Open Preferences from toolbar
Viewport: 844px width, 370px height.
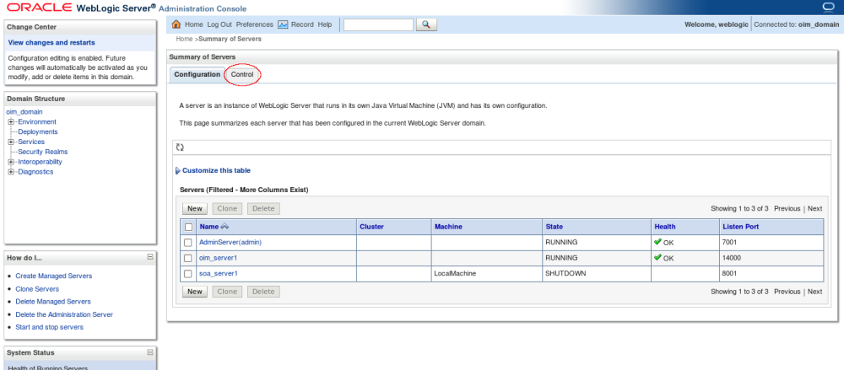[255, 24]
